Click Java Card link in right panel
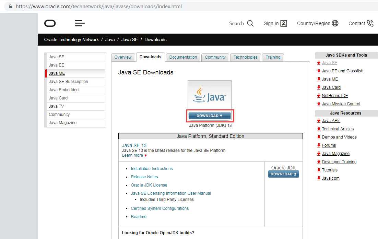The width and height of the screenshot is (378, 239). pyautogui.click(x=331, y=87)
